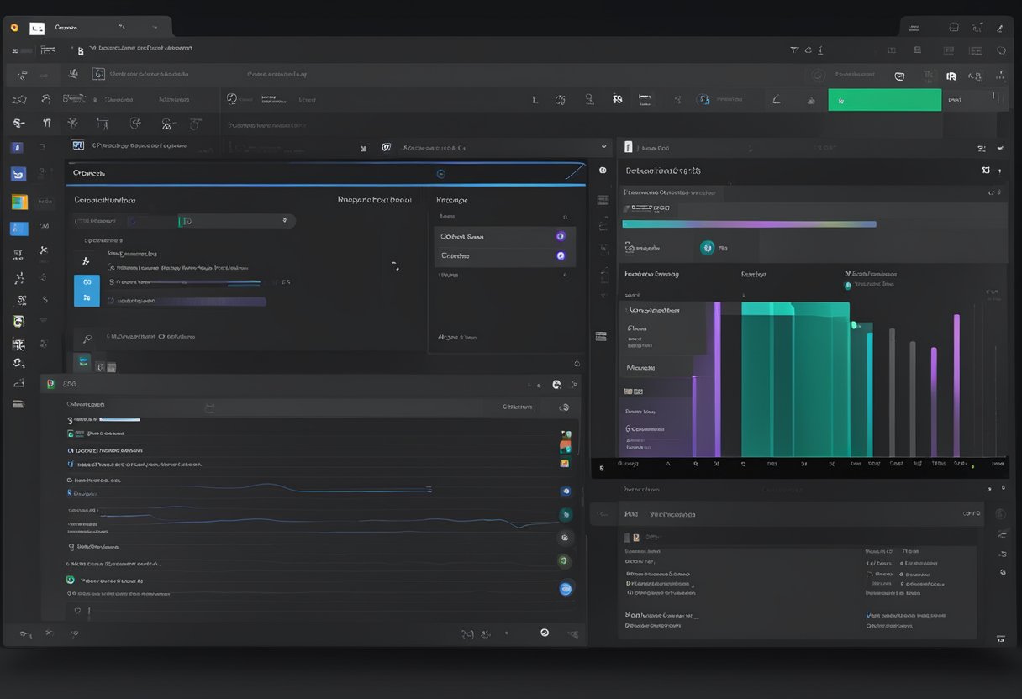Click the wide teal bar in the chart
The width and height of the screenshot is (1022, 699).
point(795,380)
